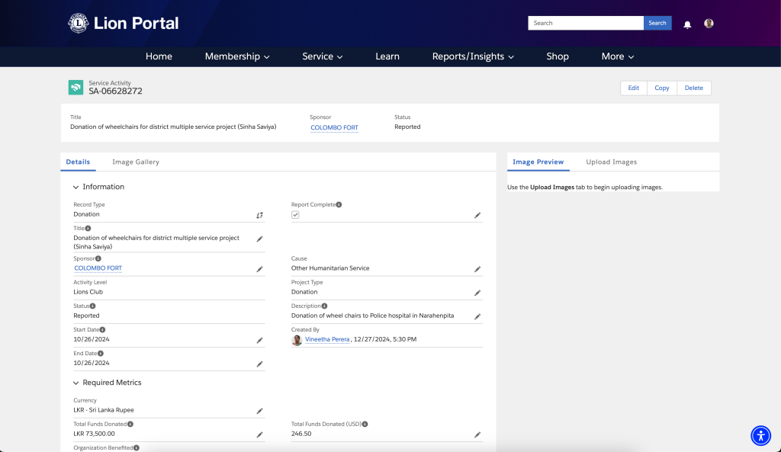Expand the Membership dropdown menu
This screenshot has height=452, width=781.
(x=237, y=56)
